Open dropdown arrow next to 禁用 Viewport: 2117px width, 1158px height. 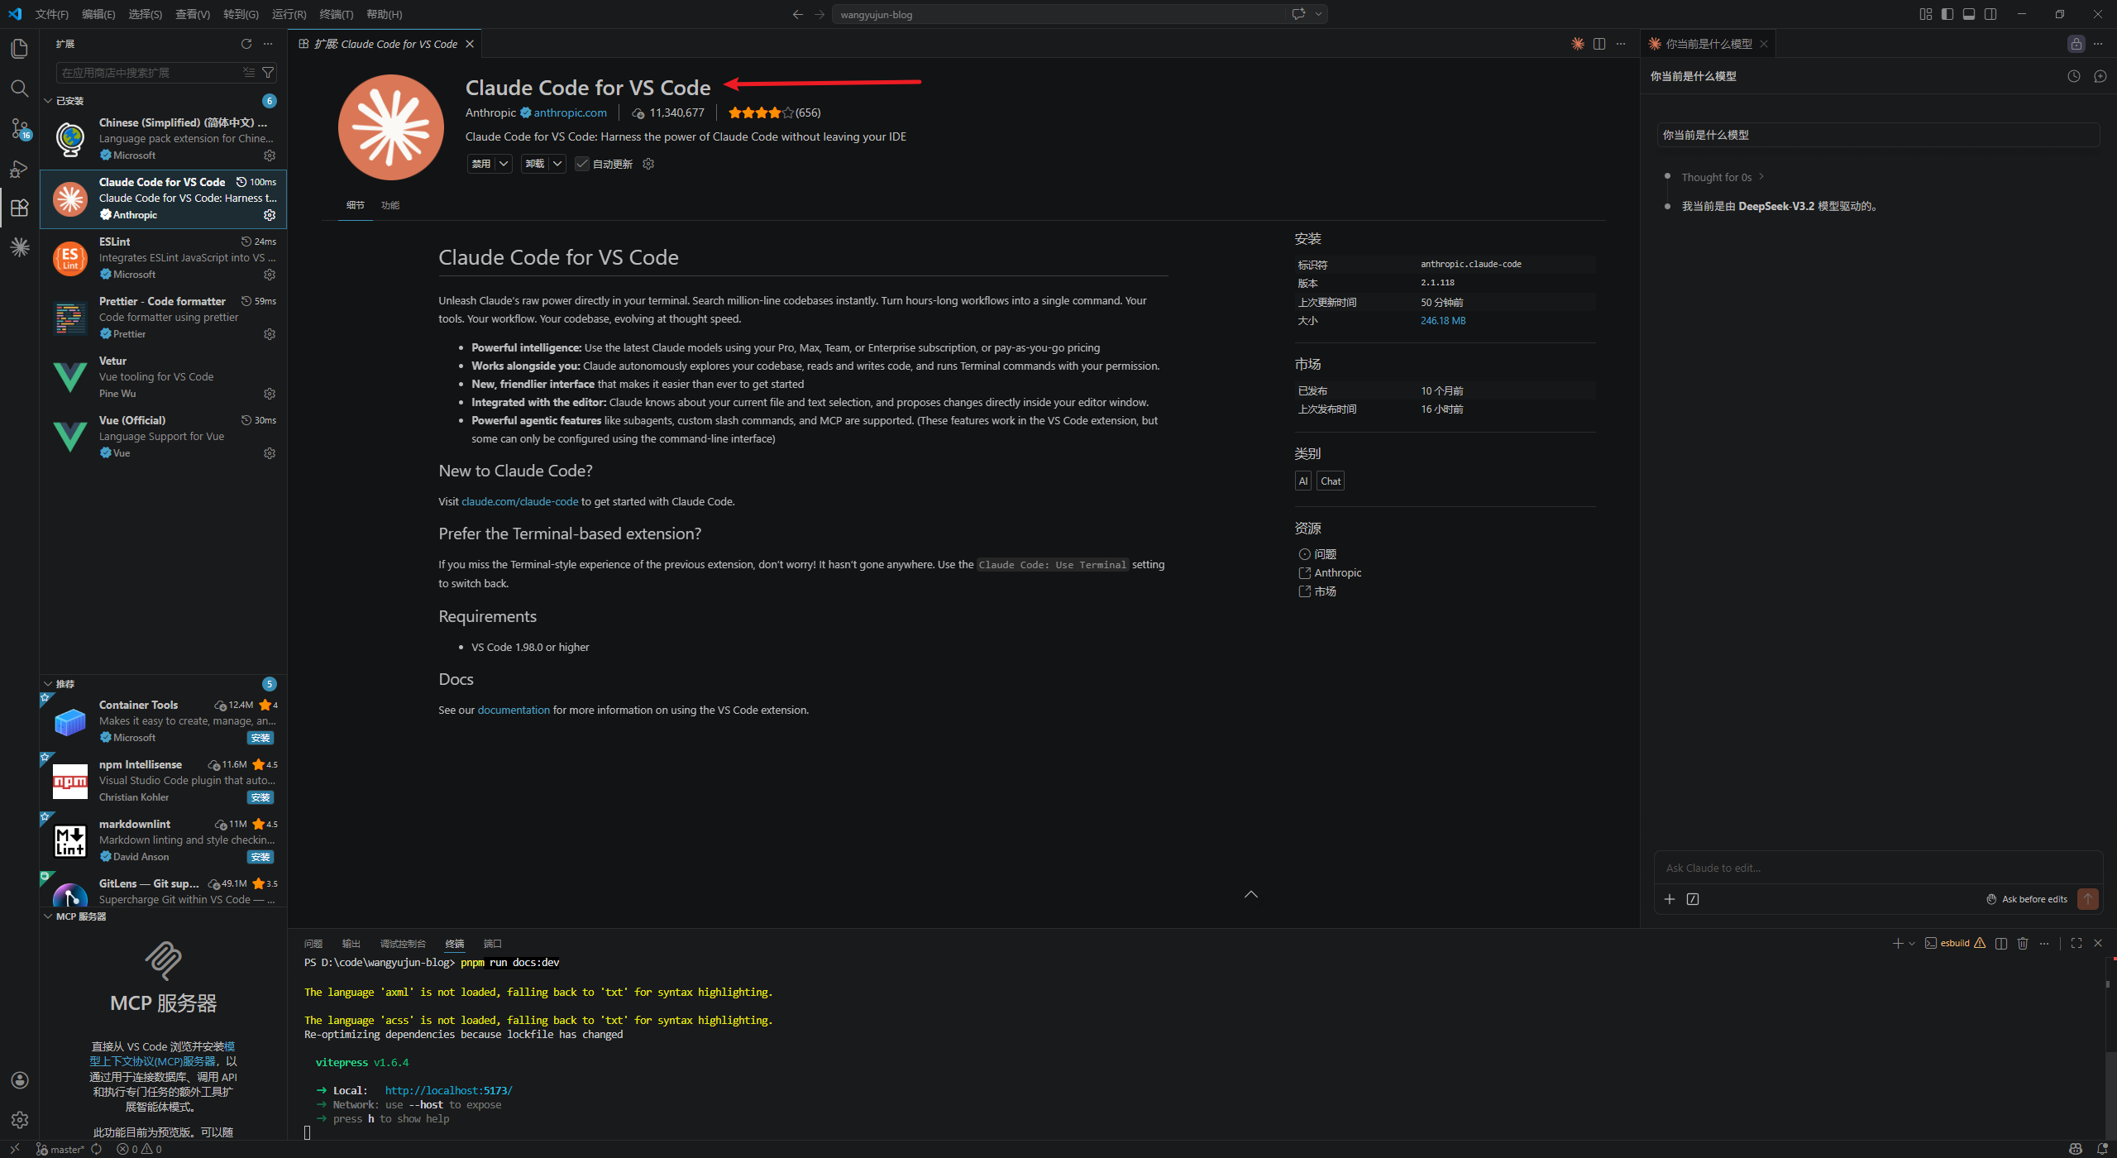pos(504,164)
